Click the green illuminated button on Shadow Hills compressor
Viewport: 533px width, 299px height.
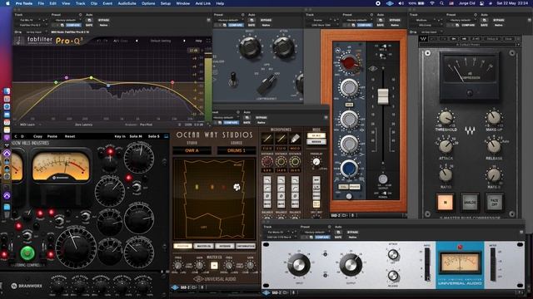[27, 252]
